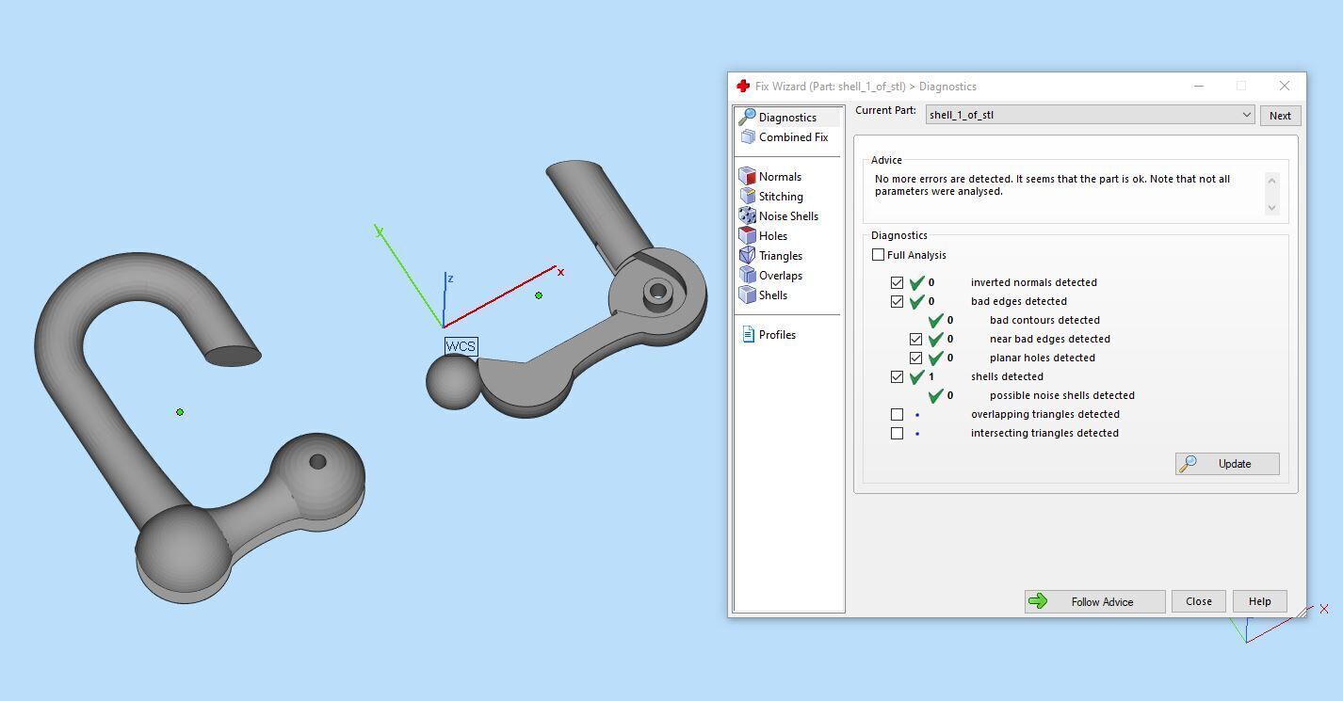
Task: Click the Normals cube icon
Action: point(748,176)
